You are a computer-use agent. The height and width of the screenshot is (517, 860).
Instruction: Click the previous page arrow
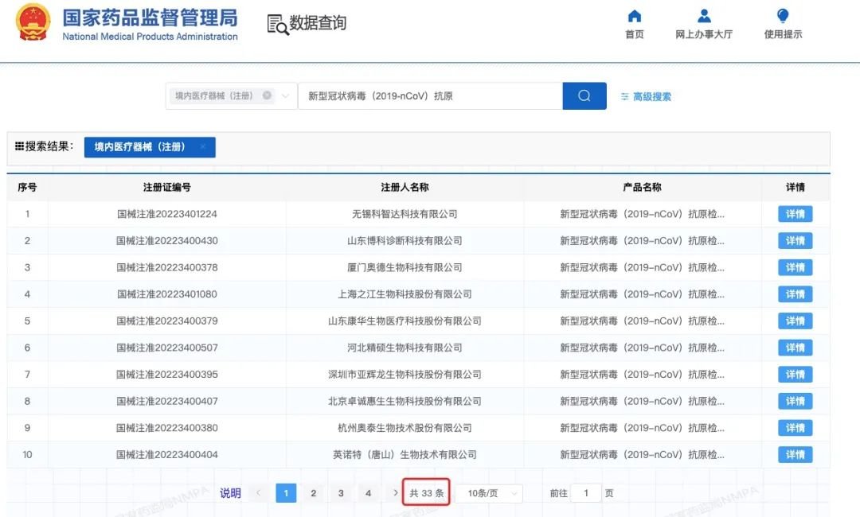coord(258,493)
